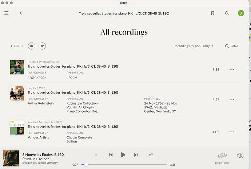Click the 2:25 total time

173,165
